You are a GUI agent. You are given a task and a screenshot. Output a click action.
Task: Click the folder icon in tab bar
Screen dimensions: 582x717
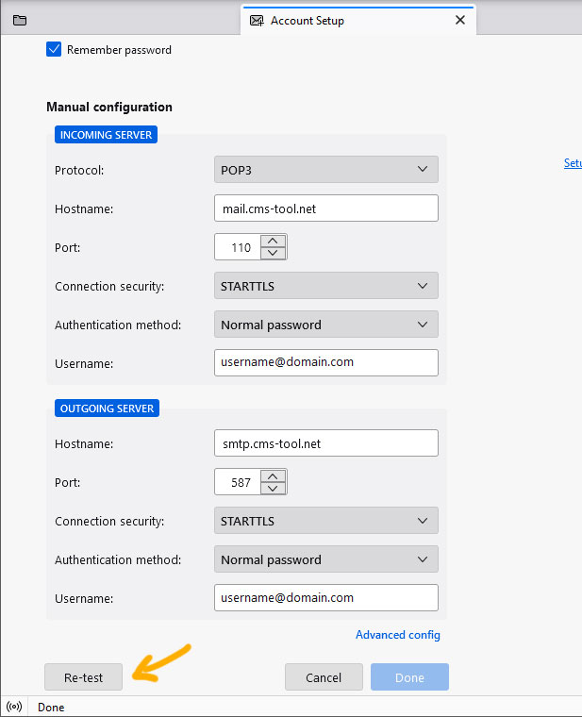pos(20,20)
